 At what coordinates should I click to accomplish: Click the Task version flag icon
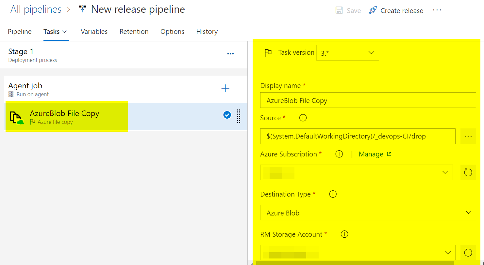(268, 53)
